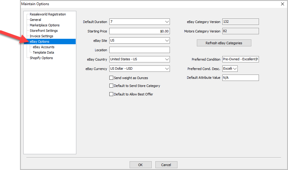Screen dimensions: 288x170
Task: Select General in the options tree
Action: coord(35,20)
